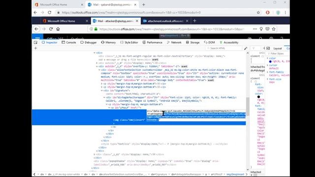This screenshot has width=315, height=177.
Task: Click black color swatch in rules panel
Action: pos(258,97)
